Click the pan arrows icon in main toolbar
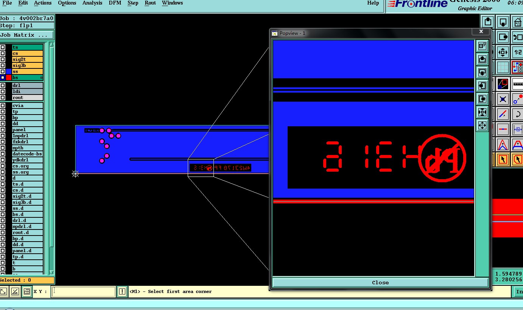The height and width of the screenshot is (310, 523). point(503,52)
